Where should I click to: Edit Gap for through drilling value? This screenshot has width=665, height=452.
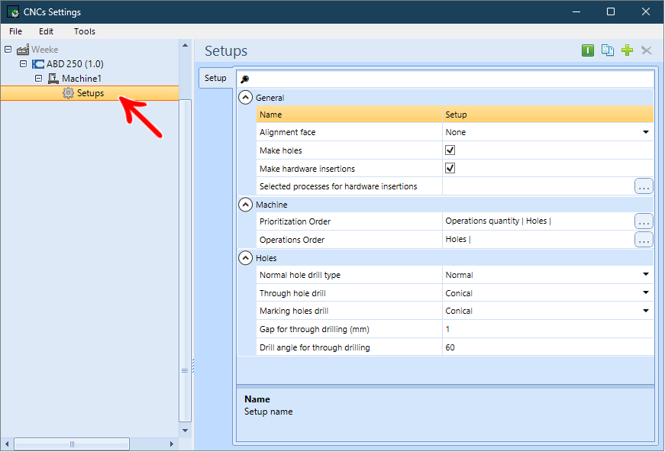point(547,329)
